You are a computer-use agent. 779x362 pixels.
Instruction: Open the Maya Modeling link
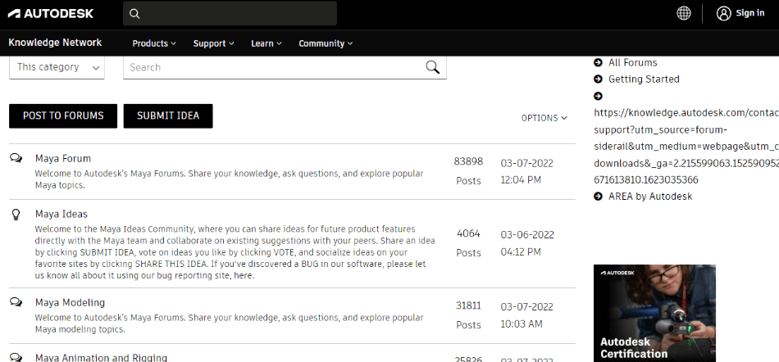coord(70,302)
